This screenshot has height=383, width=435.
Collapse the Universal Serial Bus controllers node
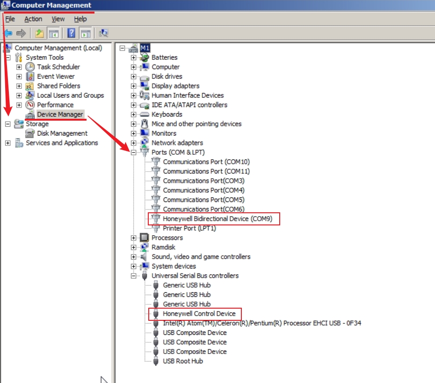[133, 276]
